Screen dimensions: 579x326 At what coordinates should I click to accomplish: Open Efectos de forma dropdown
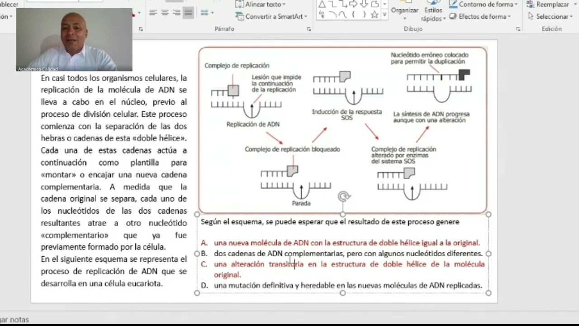click(x=480, y=16)
